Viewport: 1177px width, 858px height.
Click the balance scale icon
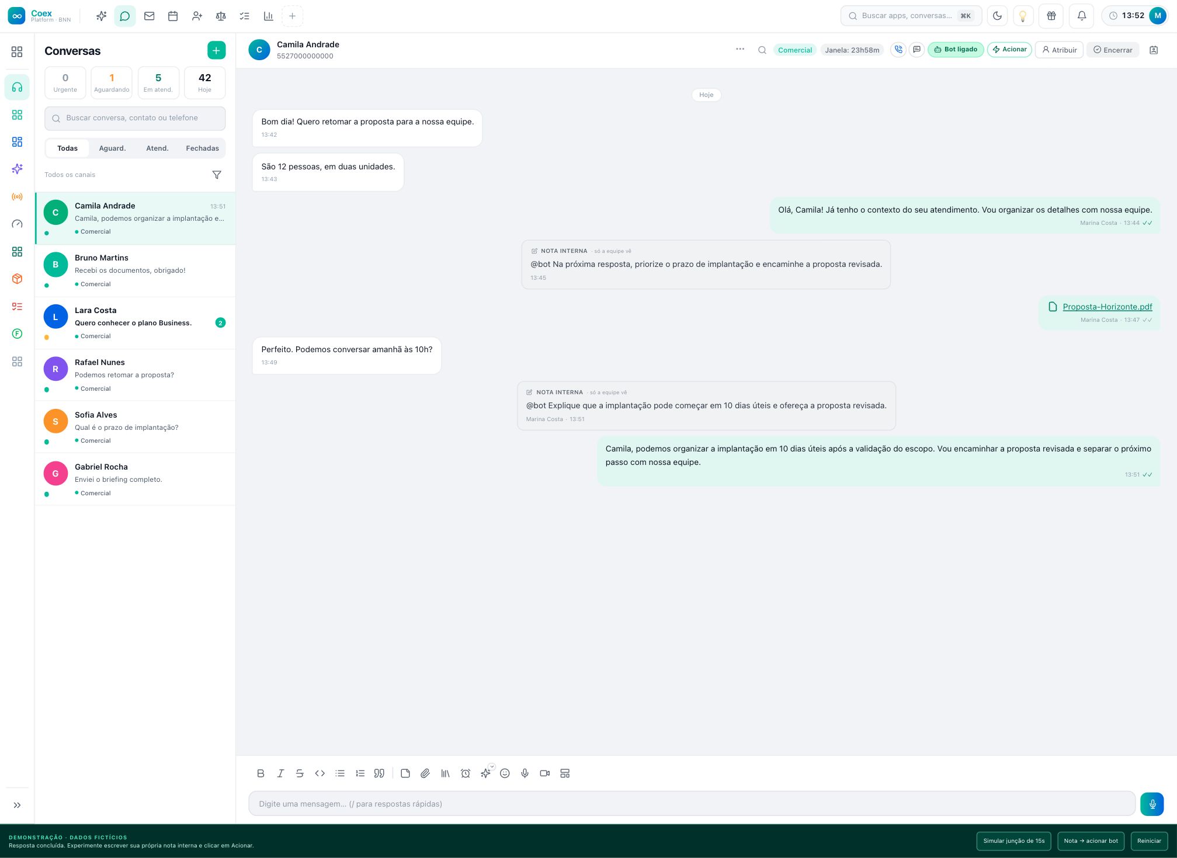click(221, 16)
